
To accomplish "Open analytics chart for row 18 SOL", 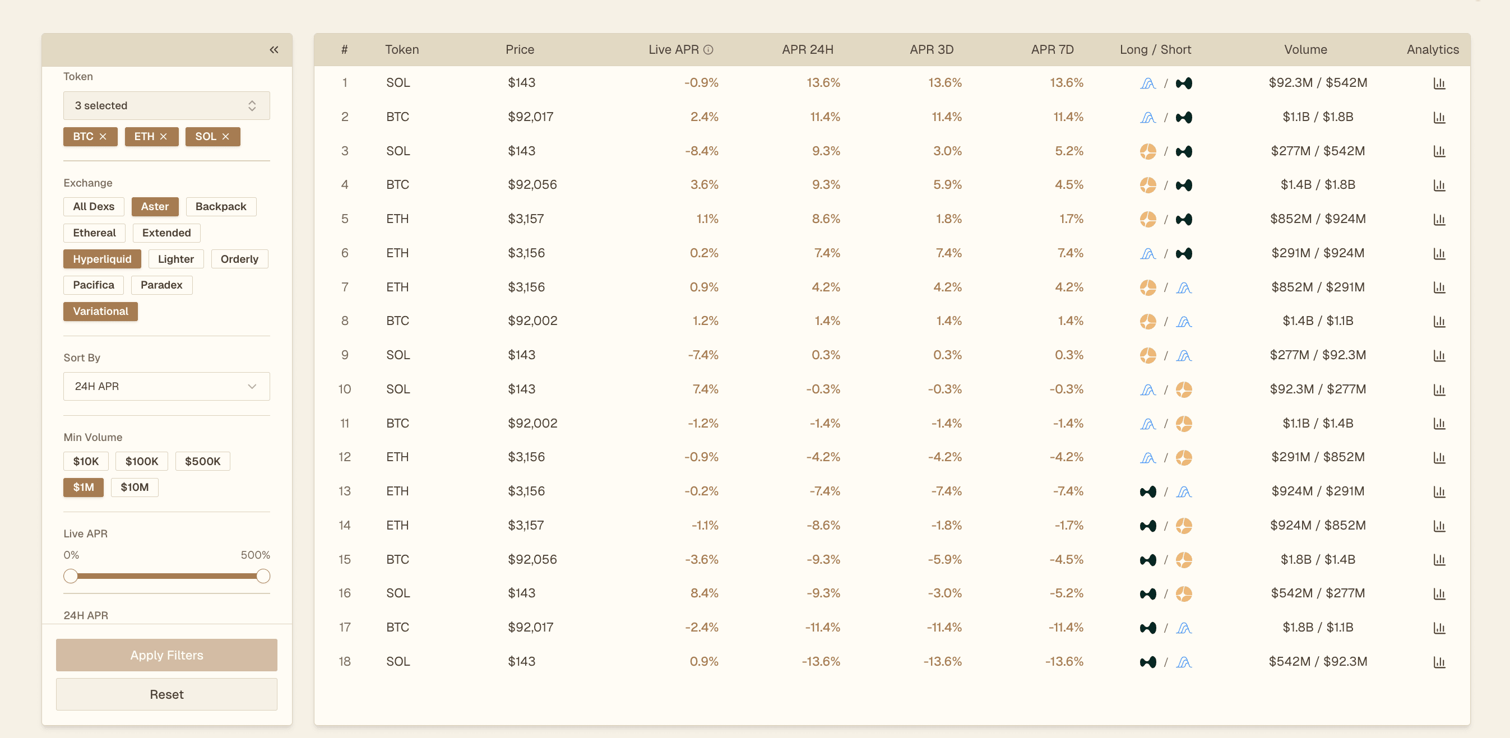I will click(1438, 662).
